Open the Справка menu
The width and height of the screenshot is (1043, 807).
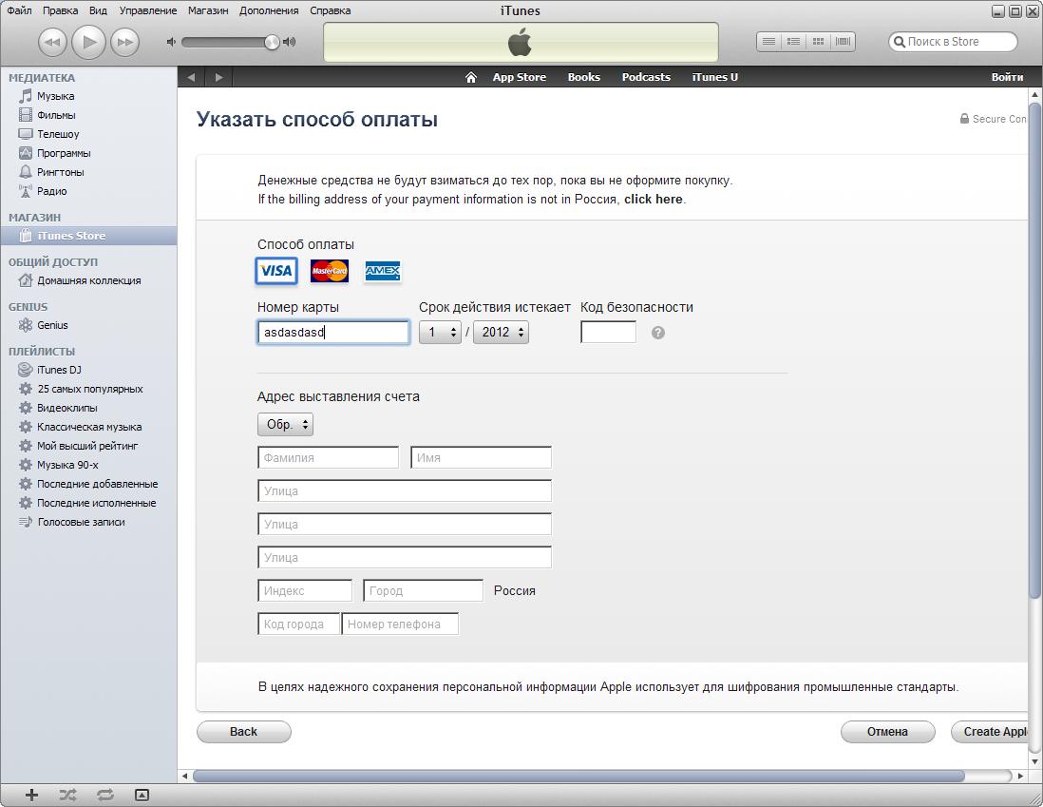[330, 10]
